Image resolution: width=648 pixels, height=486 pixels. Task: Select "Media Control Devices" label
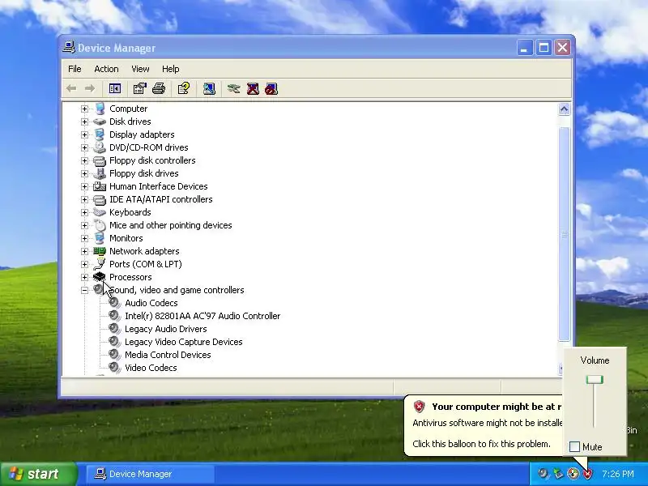point(168,355)
